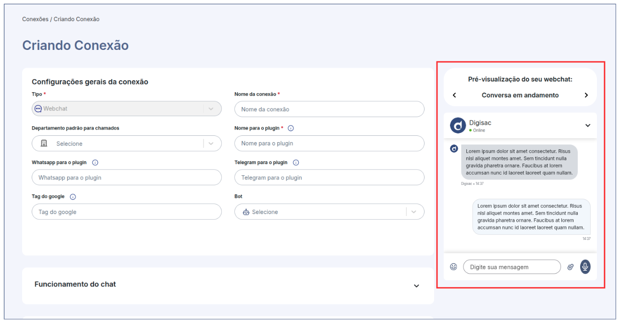Image resolution: width=620 pixels, height=323 pixels.
Task: Click info icon beside Whatsapp para o plugin
Action: click(95, 163)
